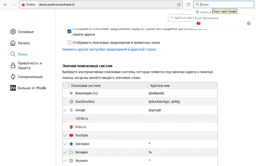Enable the DuckDuckGo search shortcut checkmark

[65, 102]
